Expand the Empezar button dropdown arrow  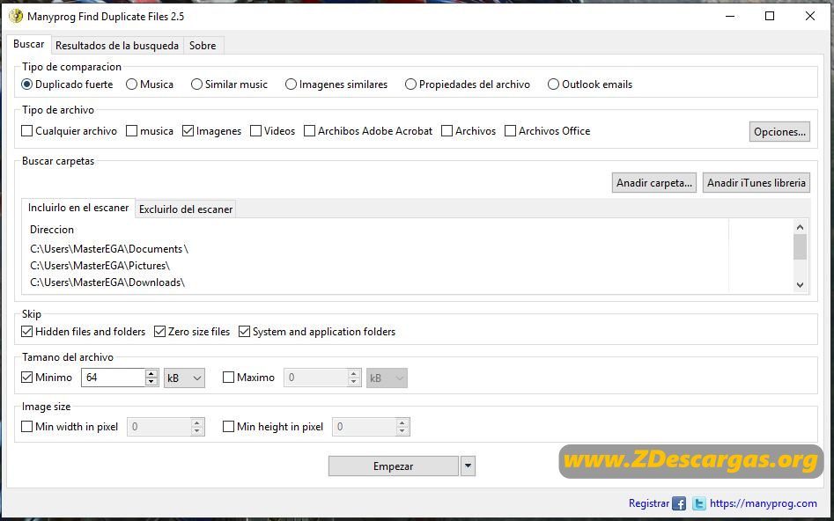coord(468,466)
